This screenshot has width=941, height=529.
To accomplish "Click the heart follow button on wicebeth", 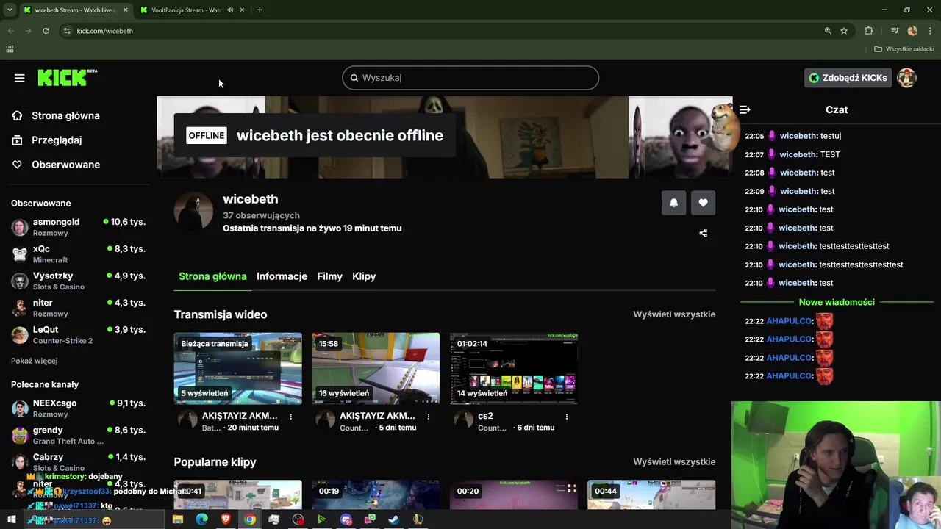I will [703, 203].
